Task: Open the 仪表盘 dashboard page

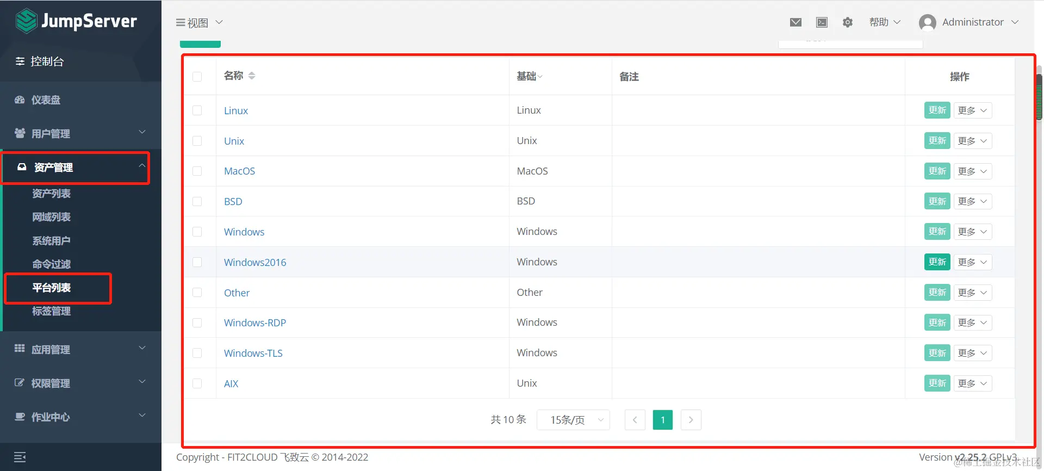Action: 46,100
